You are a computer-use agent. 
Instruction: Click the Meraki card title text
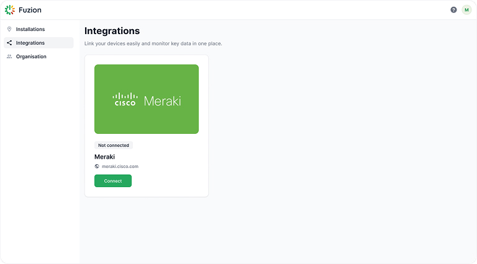click(x=104, y=157)
